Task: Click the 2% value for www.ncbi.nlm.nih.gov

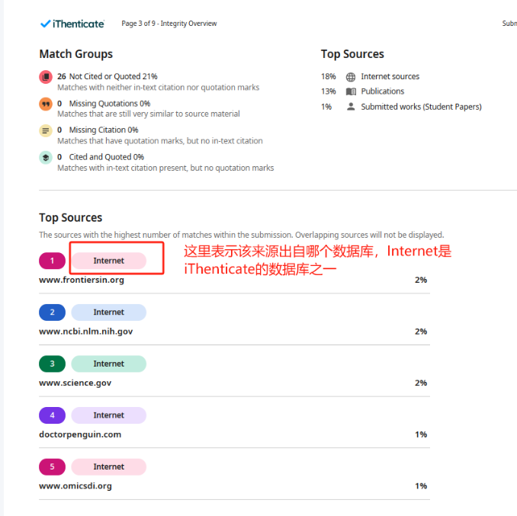Action: (421, 332)
